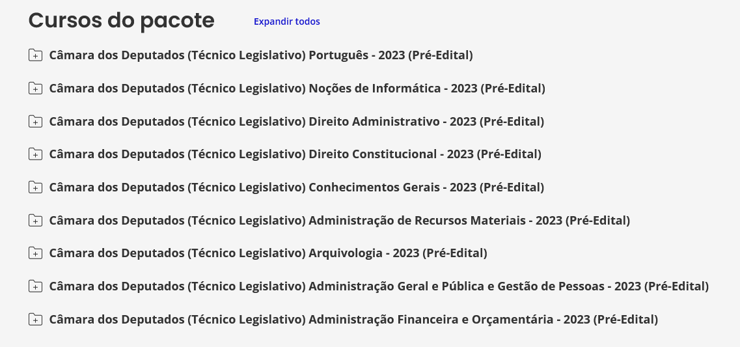Click folder-plus icon beside Direito Administrativo
Image resolution: width=740 pixels, height=347 pixels.
click(35, 121)
